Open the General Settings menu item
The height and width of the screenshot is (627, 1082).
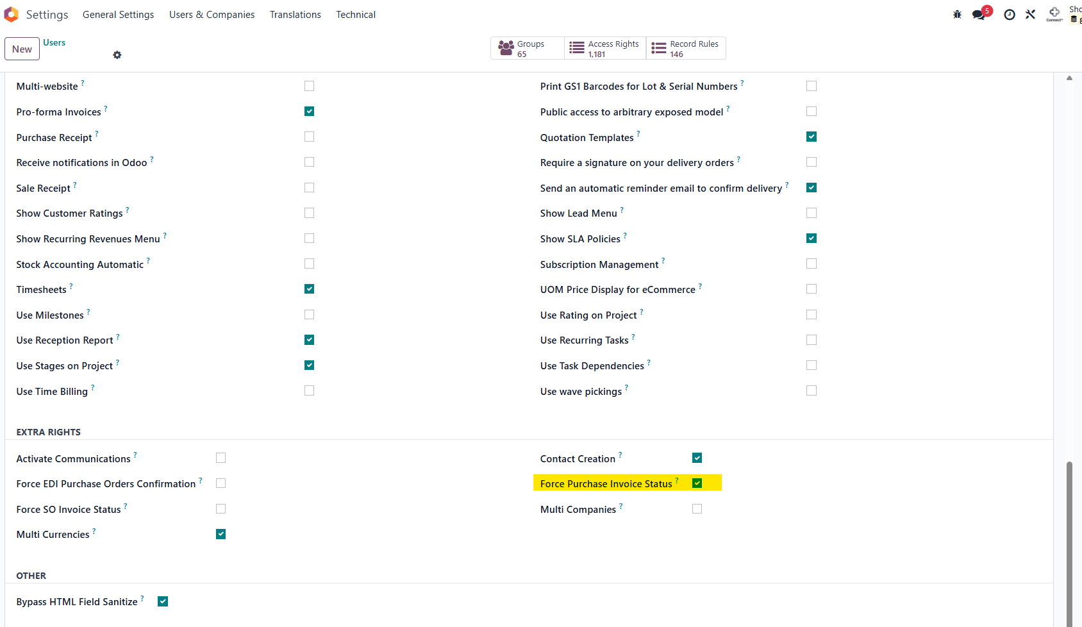click(x=118, y=15)
